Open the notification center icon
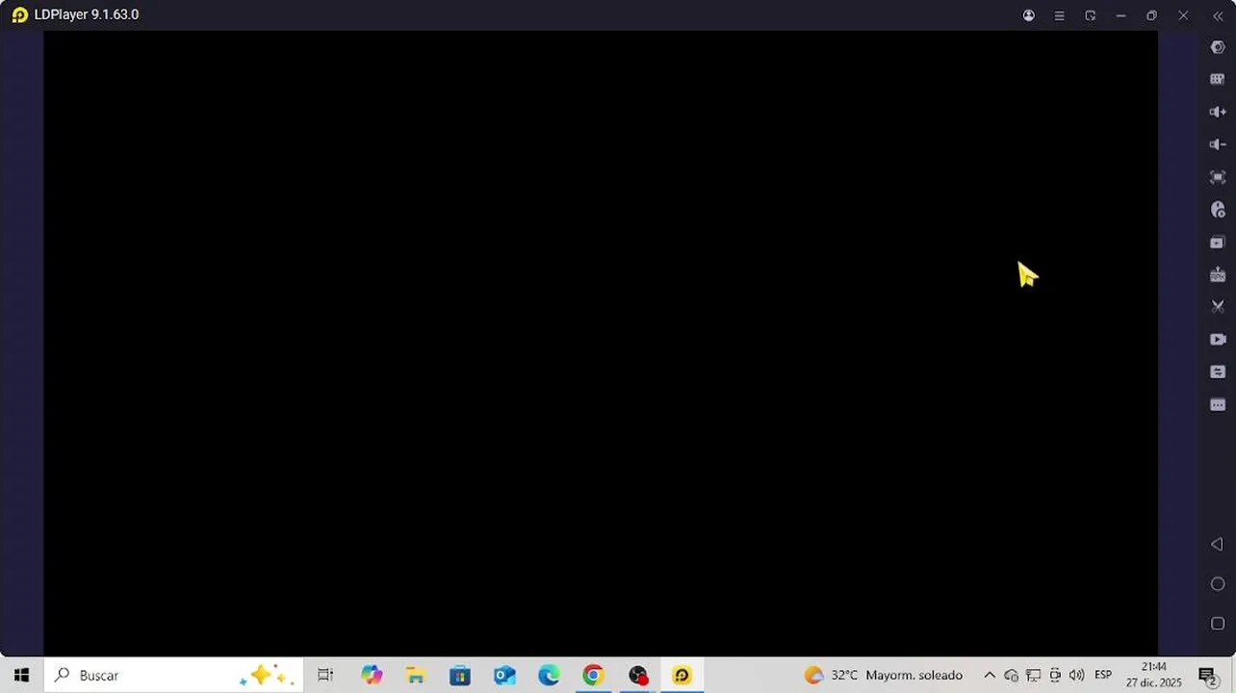The width and height of the screenshot is (1236, 693). [1207, 676]
